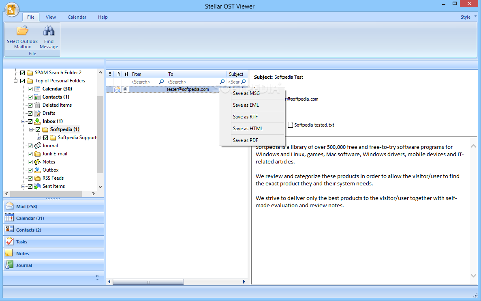This screenshot has width=481, height=301.
Task: Open the Softpedia tested.txt attachment icon
Action: coord(290,125)
